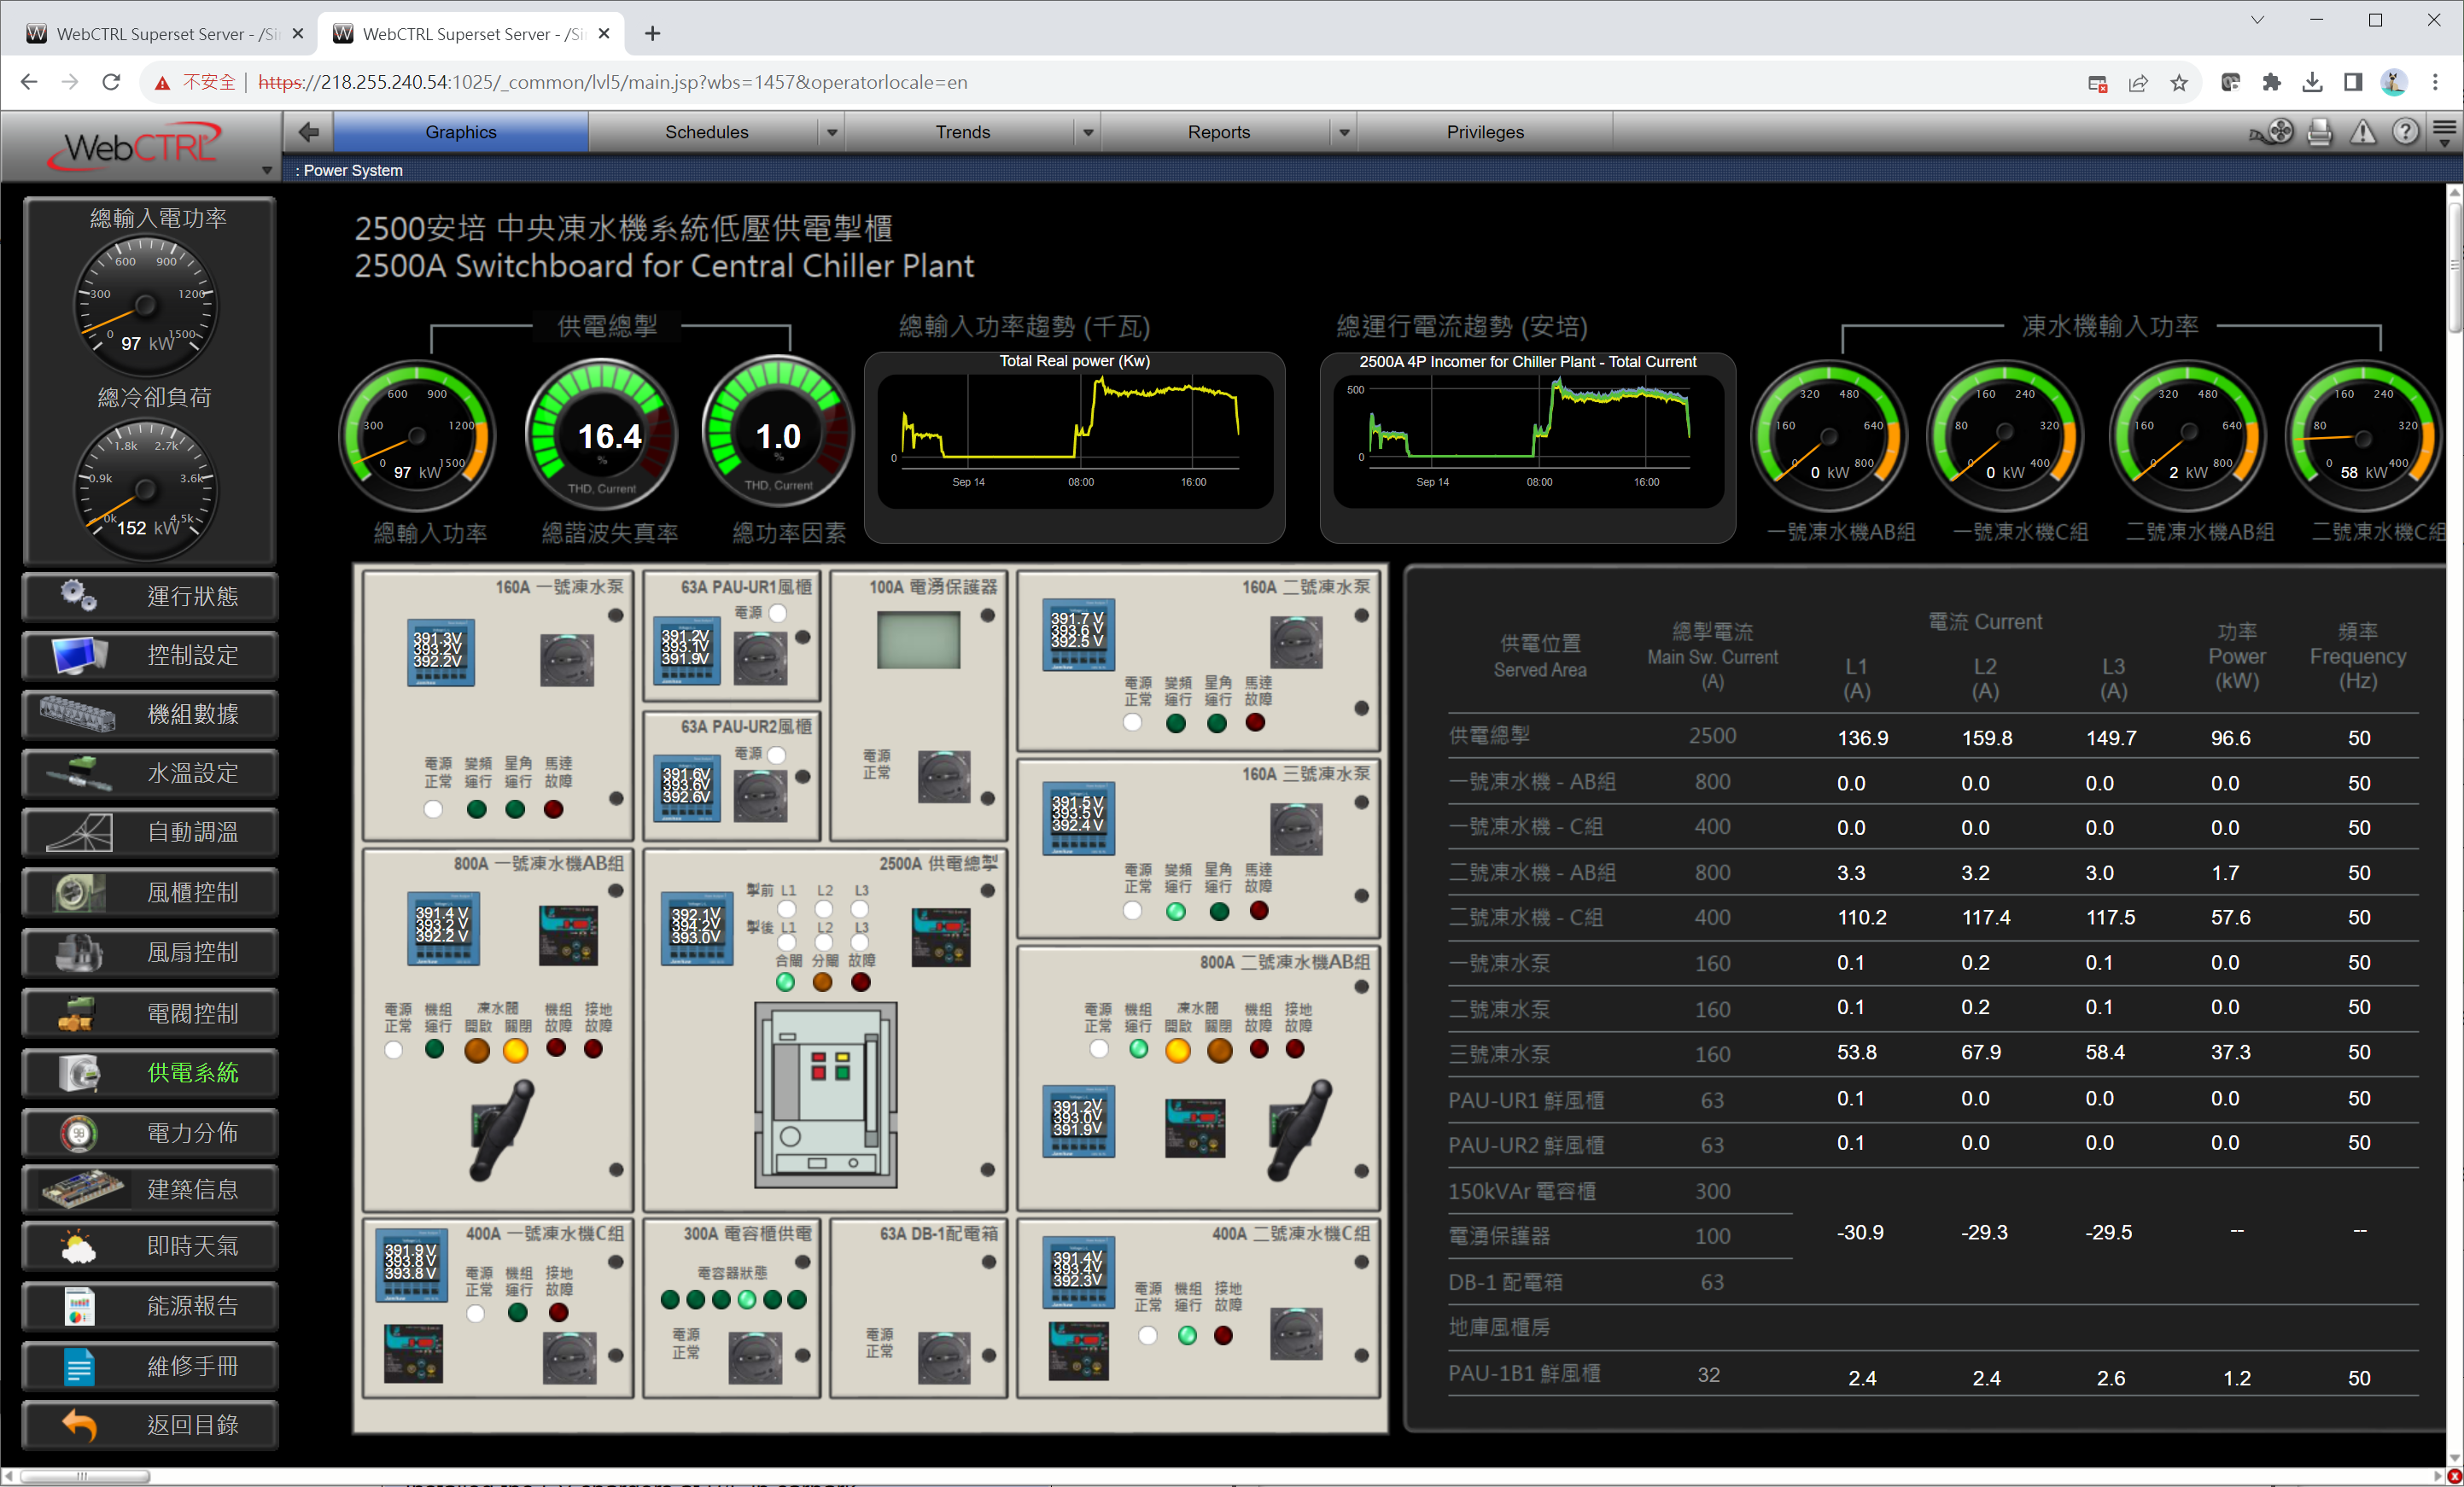Click the 160A 一號凍水泵 selector switch

point(567,660)
